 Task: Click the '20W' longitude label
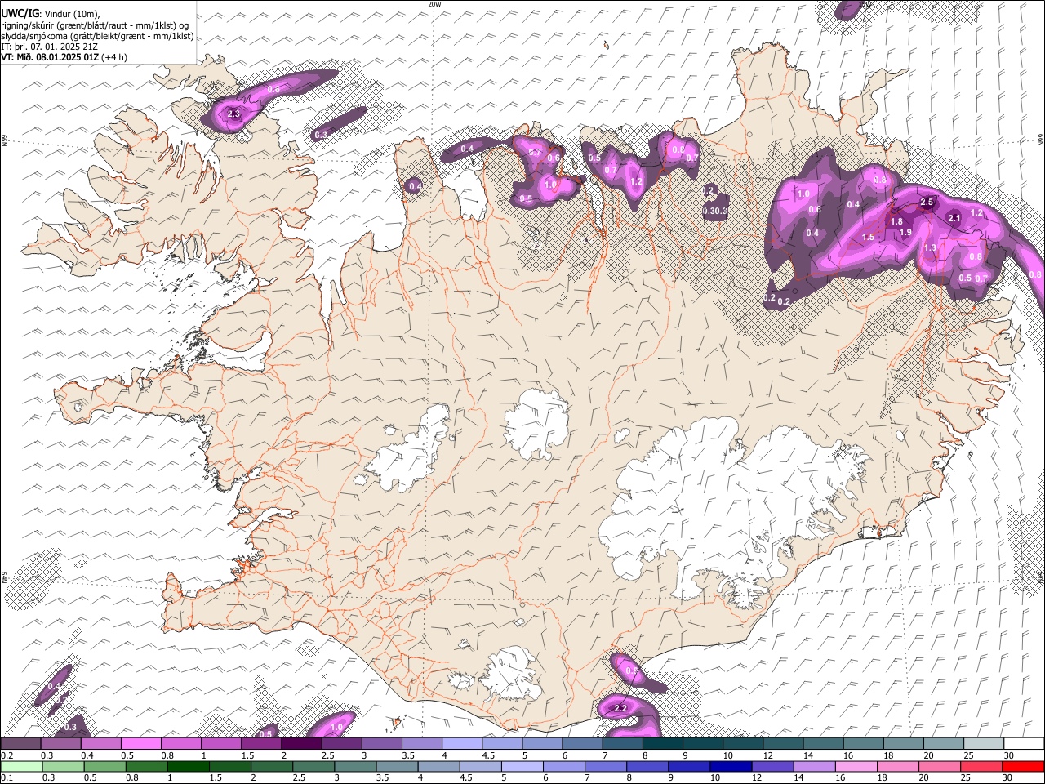click(x=434, y=4)
